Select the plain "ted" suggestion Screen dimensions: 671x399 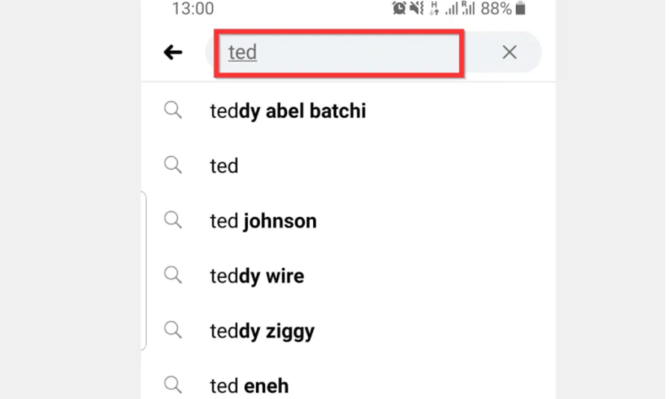pyautogui.click(x=224, y=166)
